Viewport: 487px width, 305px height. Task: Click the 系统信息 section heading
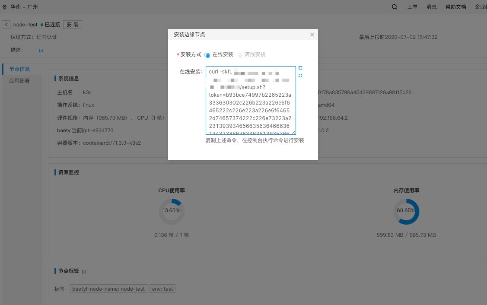[69, 79]
